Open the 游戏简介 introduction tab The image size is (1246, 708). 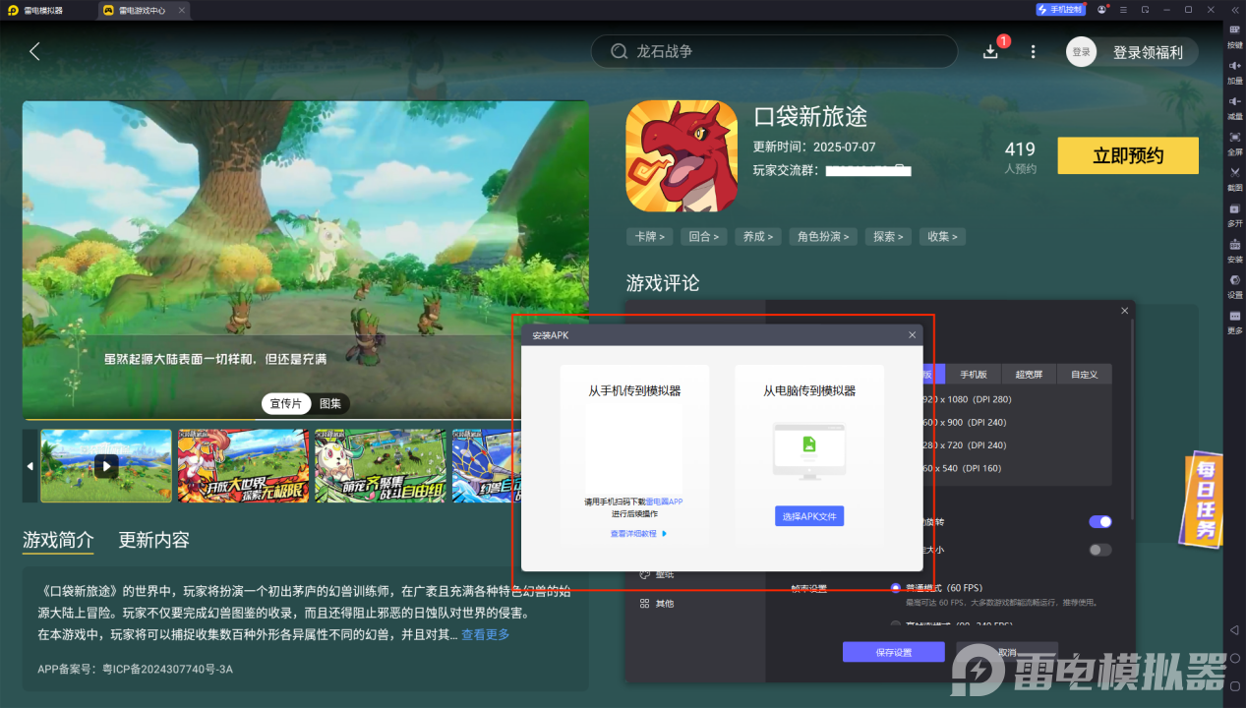(58, 540)
